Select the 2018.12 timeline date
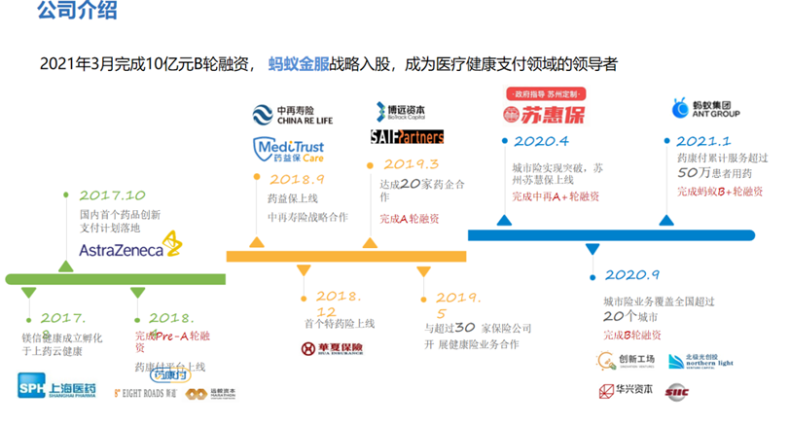The image size is (790, 426). 339,303
